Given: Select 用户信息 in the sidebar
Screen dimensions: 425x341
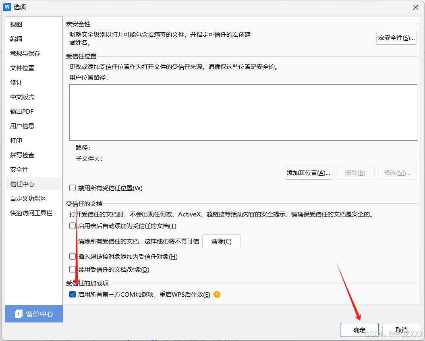Looking at the screenshot, I should click(x=33, y=126).
